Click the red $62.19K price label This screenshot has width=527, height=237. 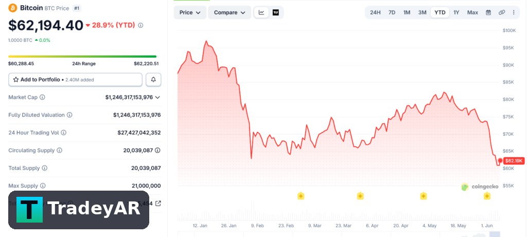tap(514, 161)
